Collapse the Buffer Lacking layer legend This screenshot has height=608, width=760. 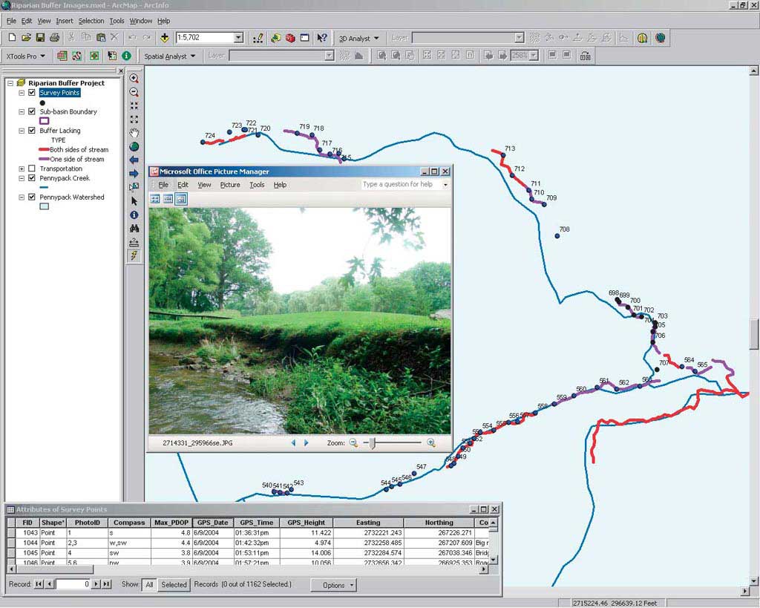click(x=22, y=131)
